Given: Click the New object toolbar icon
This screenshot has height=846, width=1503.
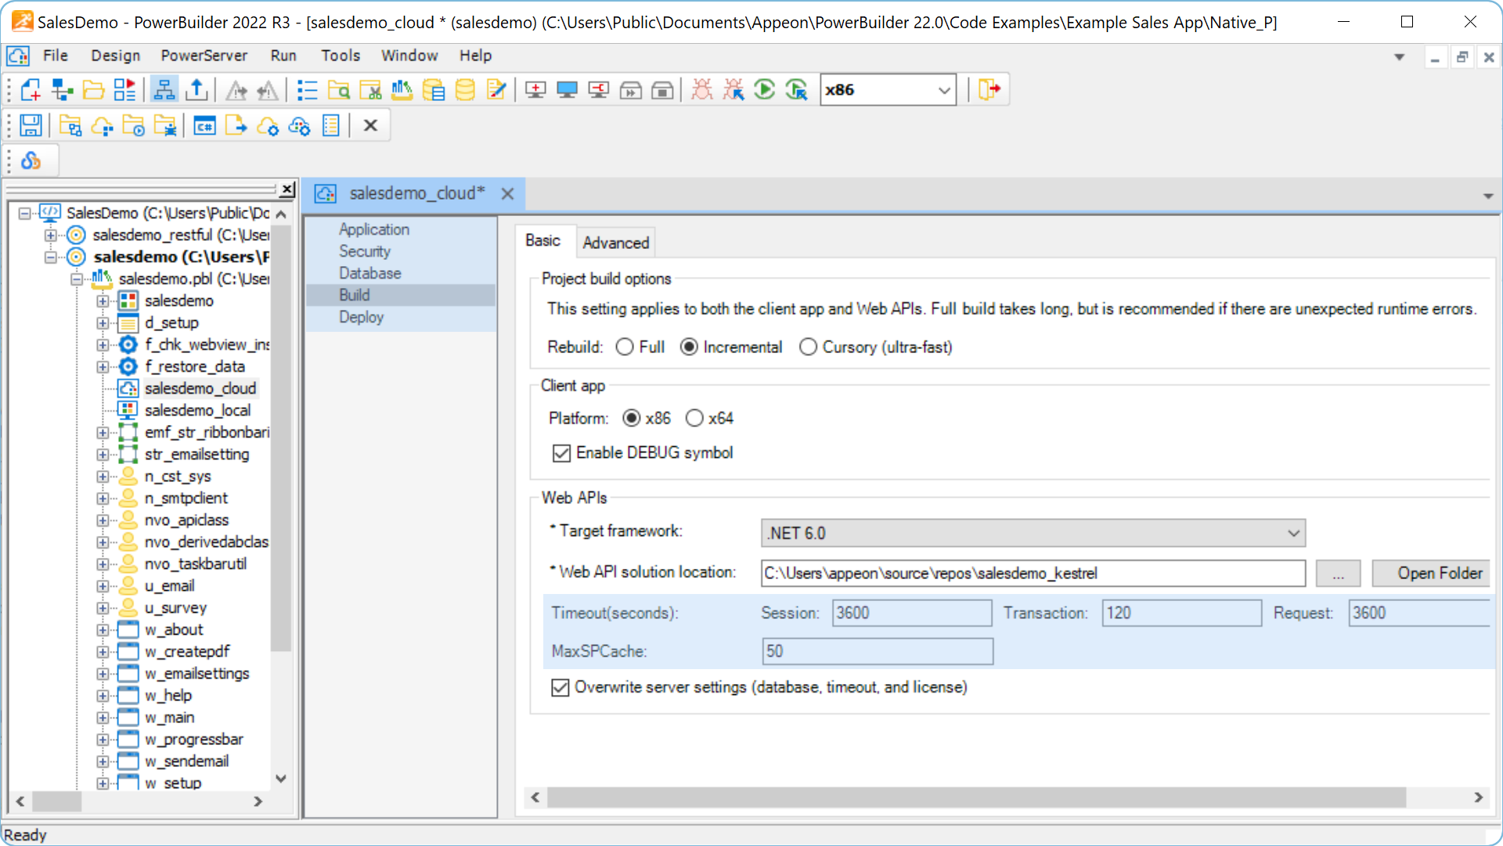Looking at the screenshot, I should 31,90.
